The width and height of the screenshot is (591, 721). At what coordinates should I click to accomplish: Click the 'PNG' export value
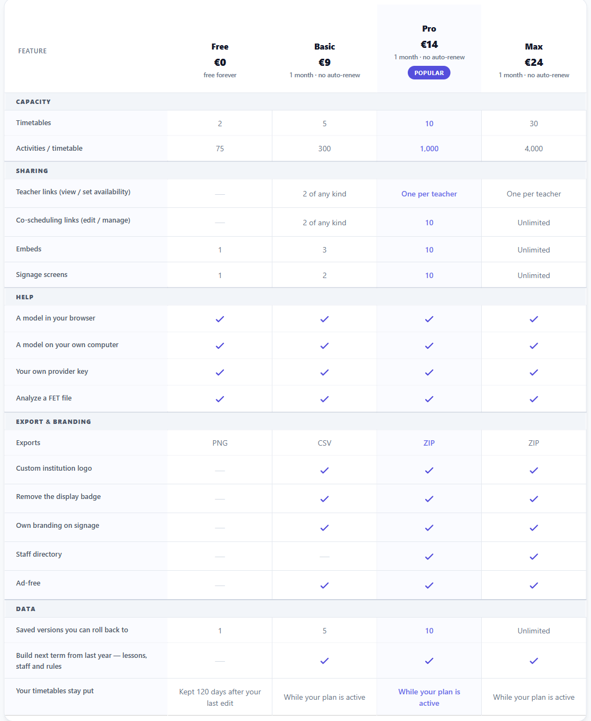[x=220, y=443]
